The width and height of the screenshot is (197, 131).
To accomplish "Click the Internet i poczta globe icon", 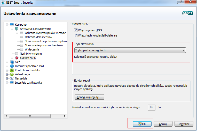I will [x=12, y=66].
